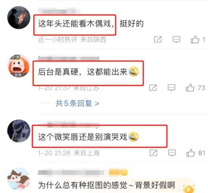208x193 pixels.
Task: View the dark-haired anime avatar profile
Action: (x=19, y=131)
